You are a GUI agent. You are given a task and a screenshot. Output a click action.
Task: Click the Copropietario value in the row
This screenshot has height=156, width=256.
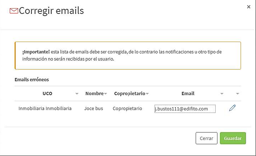click(x=127, y=109)
